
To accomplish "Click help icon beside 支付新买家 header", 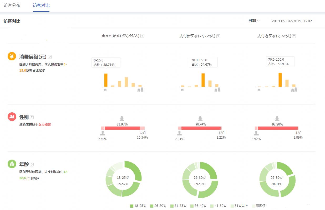I will (x=218, y=36).
